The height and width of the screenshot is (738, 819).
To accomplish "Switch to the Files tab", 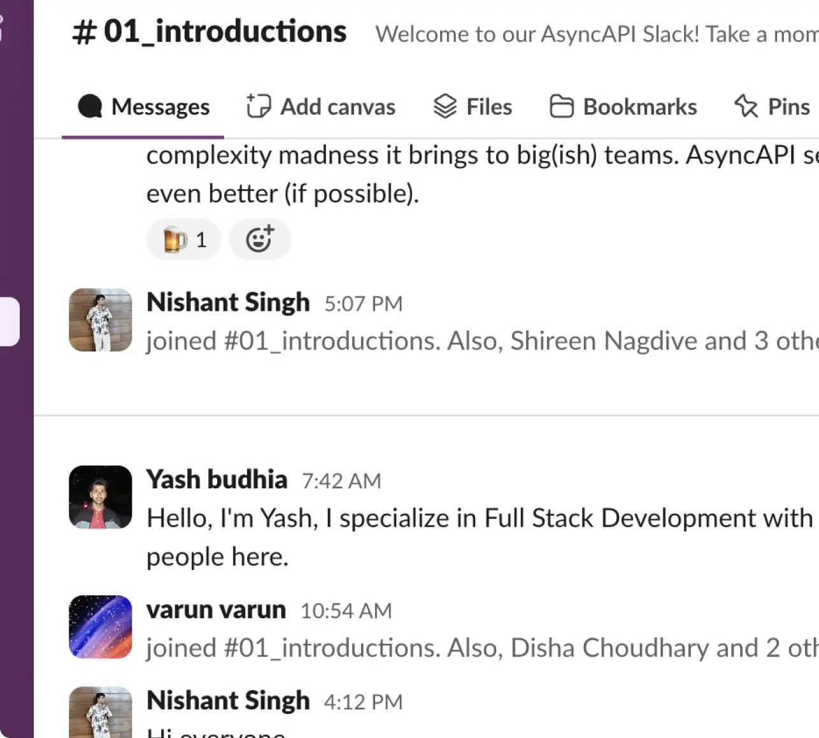I will click(x=489, y=106).
